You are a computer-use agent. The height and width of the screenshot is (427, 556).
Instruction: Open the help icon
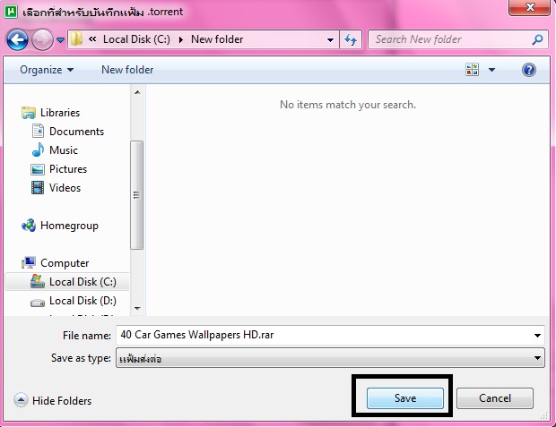529,70
